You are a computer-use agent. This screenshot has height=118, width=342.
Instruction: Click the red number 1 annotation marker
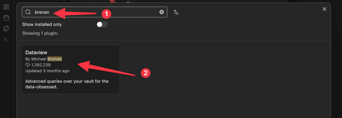pyautogui.click(x=106, y=13)
